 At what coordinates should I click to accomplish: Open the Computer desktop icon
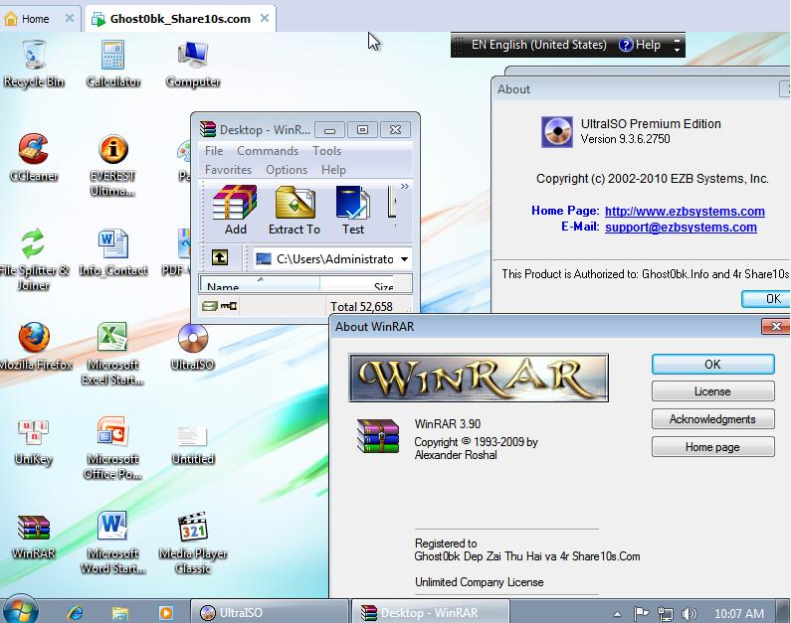(193, 63)
